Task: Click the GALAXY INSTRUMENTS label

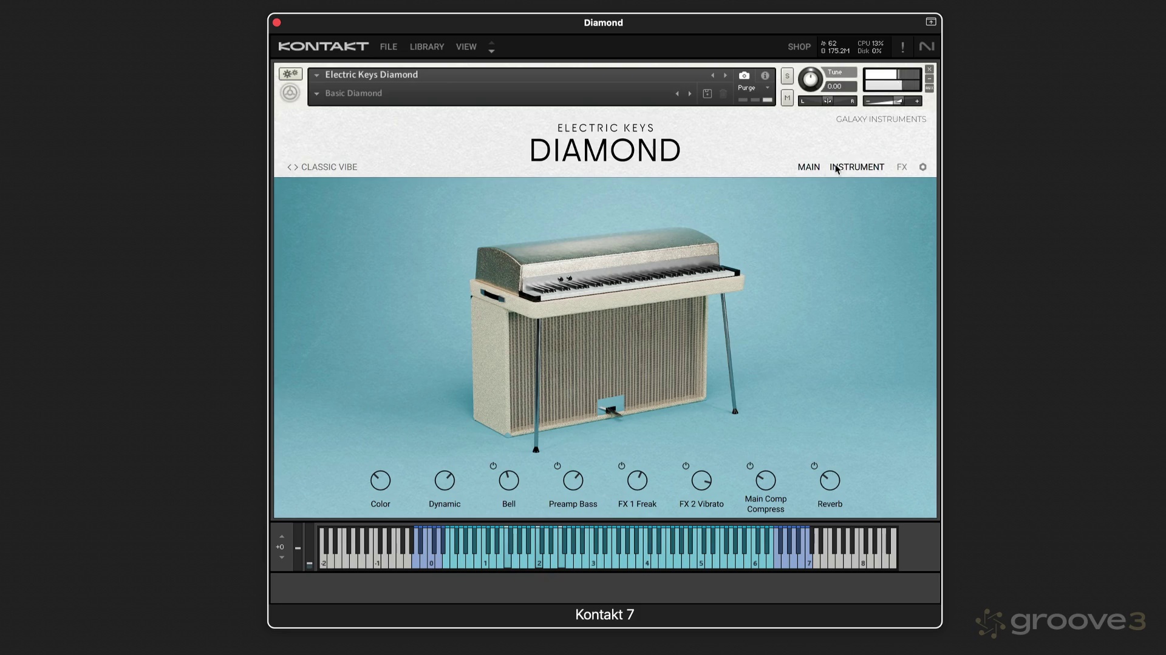Action: 881,119
